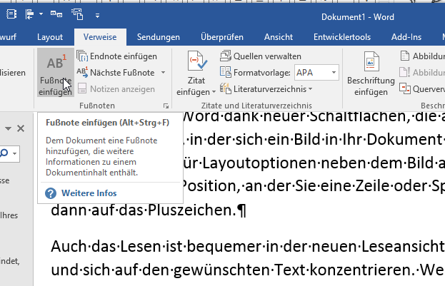The height and width of the screenshot is (286, 445).
Task: Open Quellen verwalten
Action: [261, 56]
